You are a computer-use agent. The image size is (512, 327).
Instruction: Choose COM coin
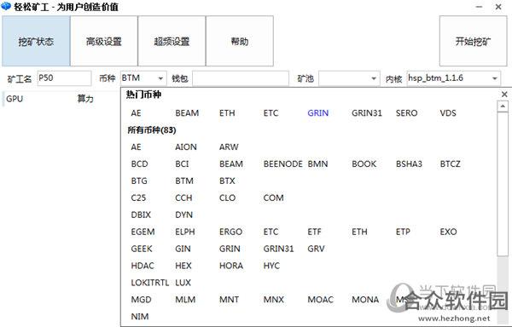click(273, 198)
